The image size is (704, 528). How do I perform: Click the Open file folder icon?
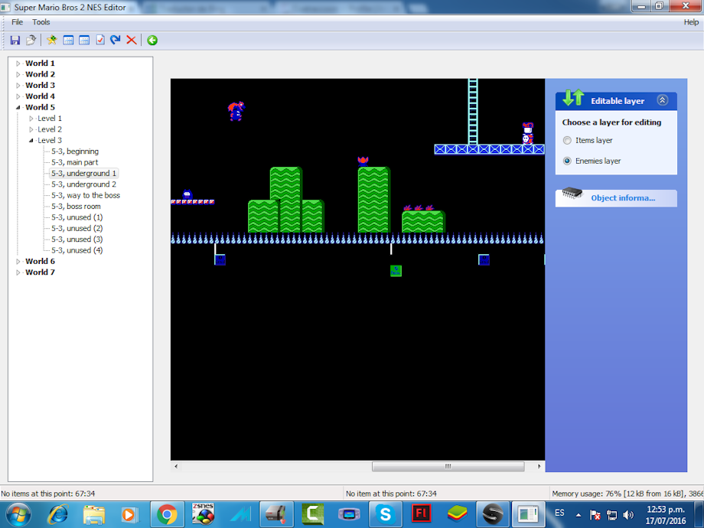31,40
